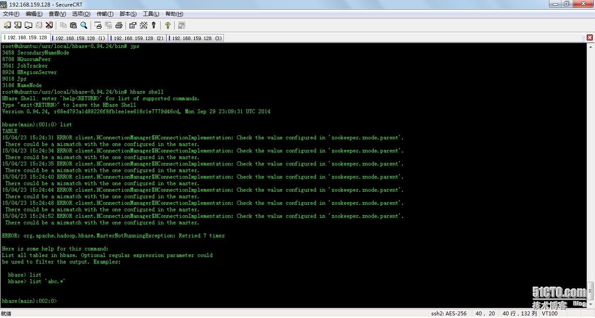Click the 'root@ubuntu ... jps' command line
Viewport: 595px width, 318px height.
click(x=71, y=46)
